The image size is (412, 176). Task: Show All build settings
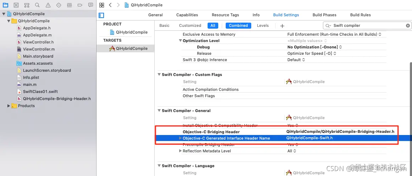click(213, 26)
